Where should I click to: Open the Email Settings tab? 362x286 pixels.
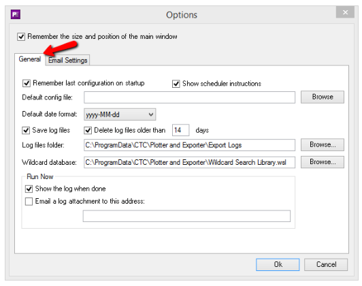(x=67, y=61)
